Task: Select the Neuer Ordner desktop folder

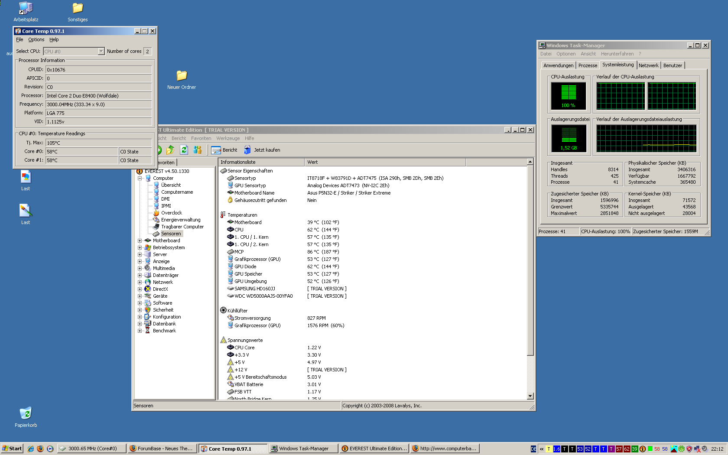Action: [x=182, y=80]
